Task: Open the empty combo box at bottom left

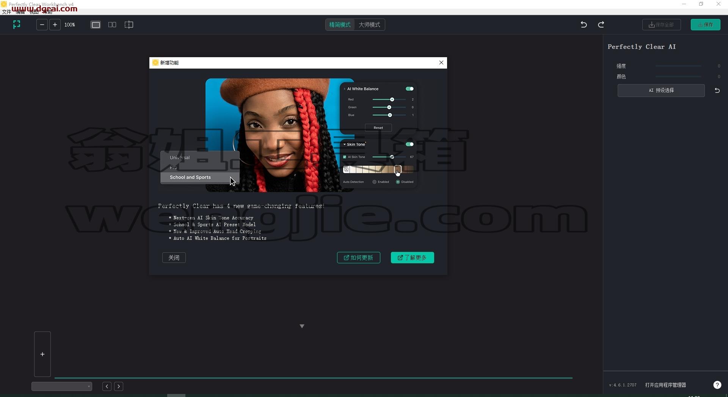Action: 62,386
